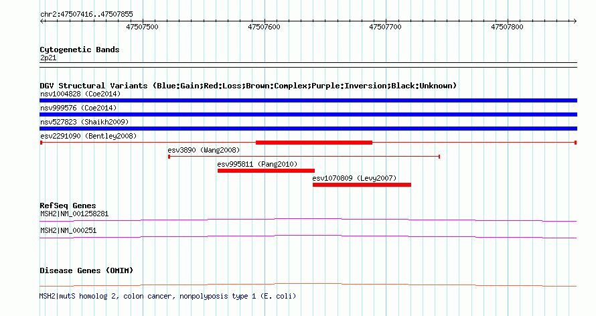Select the RefSeq Genes track heading
Screen dimensions: 596x316
[x=68, y=206]
